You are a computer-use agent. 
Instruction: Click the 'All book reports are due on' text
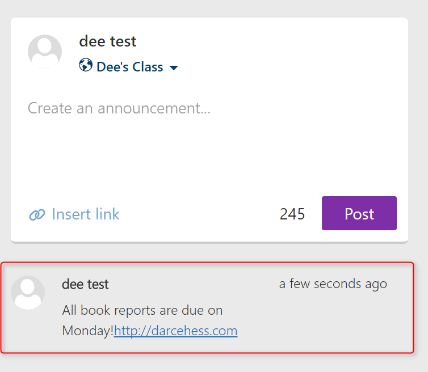click(x=142, y=311)
